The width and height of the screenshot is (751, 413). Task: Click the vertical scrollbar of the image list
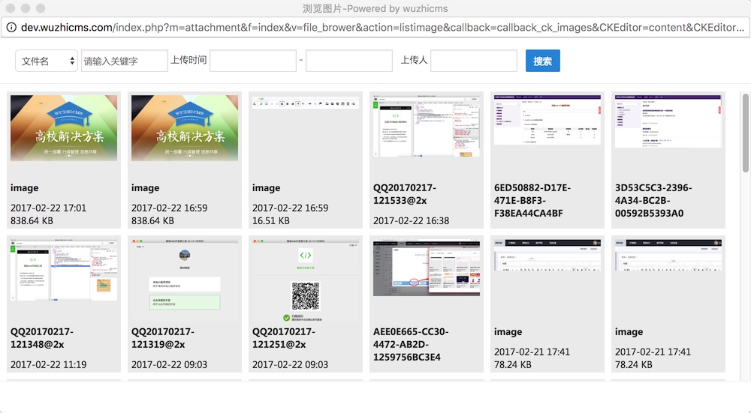pos(745,135)
